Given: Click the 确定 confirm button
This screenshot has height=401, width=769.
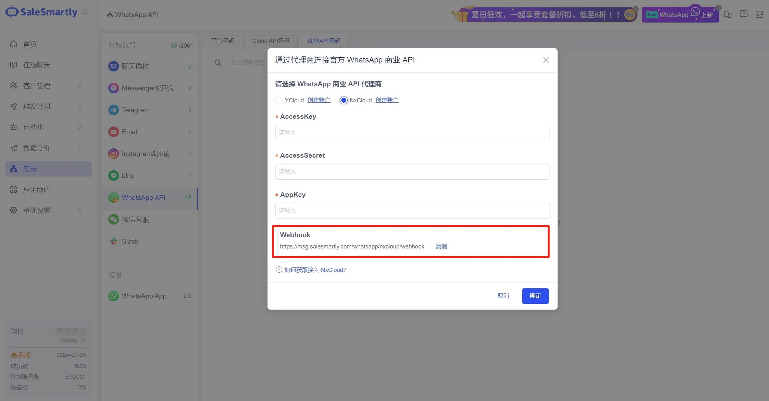Looking at the screenshot, I should (x=535, y=296).
